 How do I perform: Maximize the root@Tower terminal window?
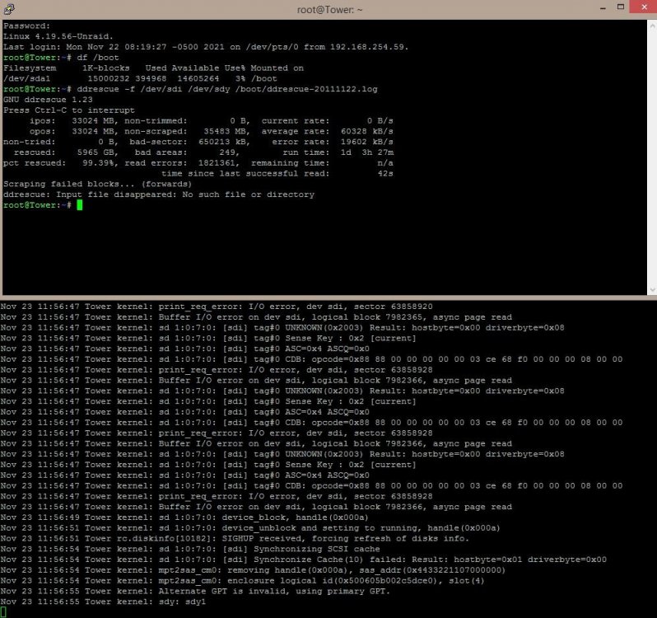point(621,7)
